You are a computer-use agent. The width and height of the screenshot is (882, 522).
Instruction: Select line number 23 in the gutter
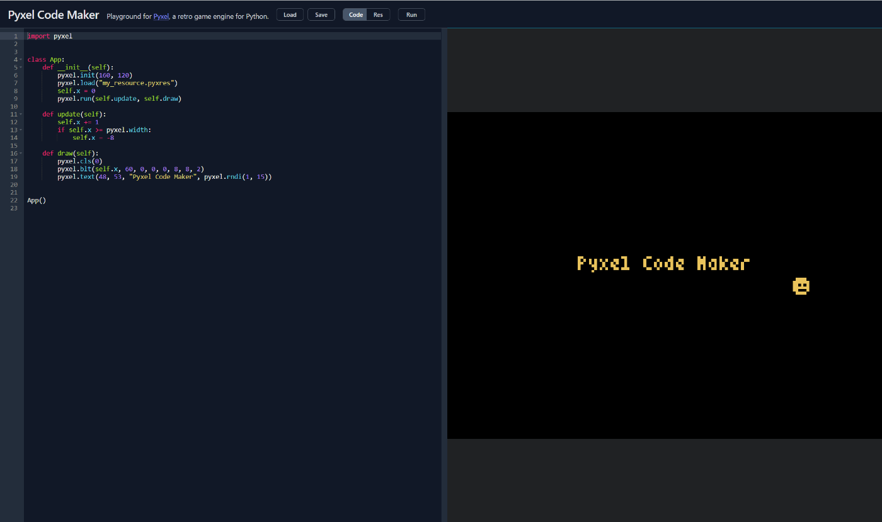pos(14,208)
